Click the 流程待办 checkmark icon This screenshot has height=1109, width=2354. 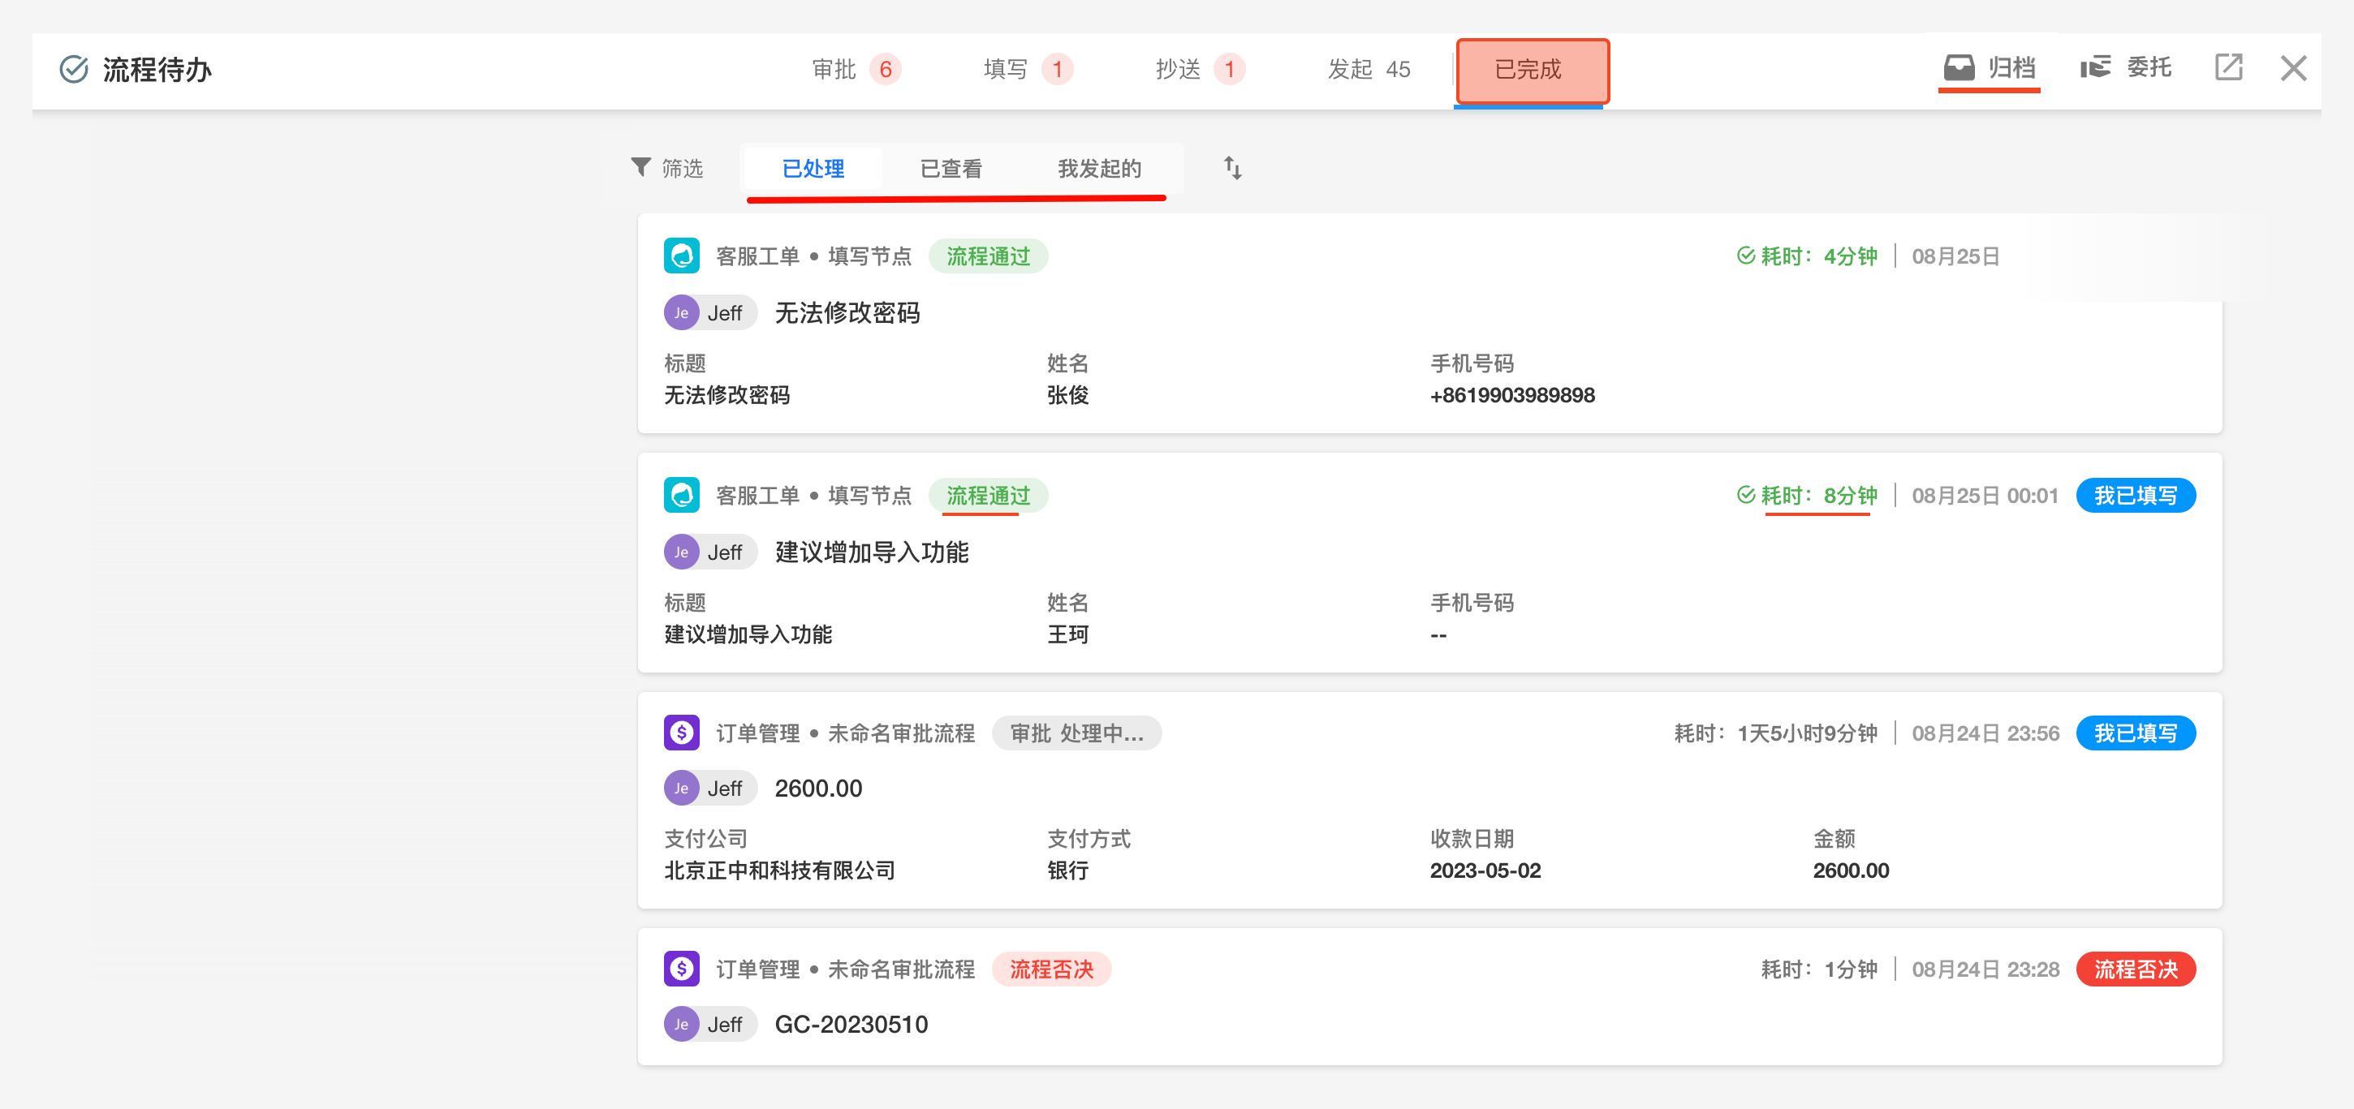pos(73,70)
